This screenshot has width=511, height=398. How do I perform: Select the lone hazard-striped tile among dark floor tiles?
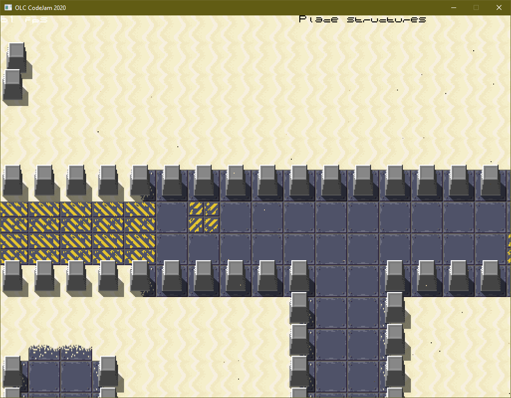coord(204,217)
